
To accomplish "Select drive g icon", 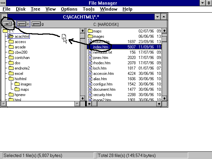I will click(x=36, y=24).
